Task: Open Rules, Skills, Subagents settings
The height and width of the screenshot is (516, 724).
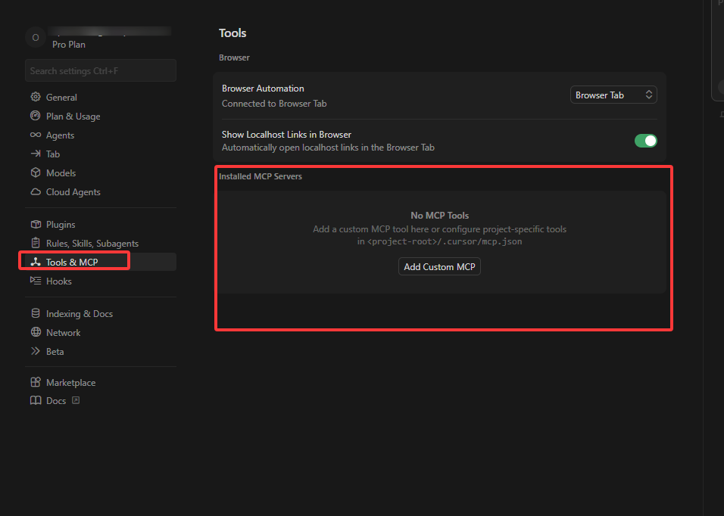Action: pyautogui.click(x=101, y=244)
